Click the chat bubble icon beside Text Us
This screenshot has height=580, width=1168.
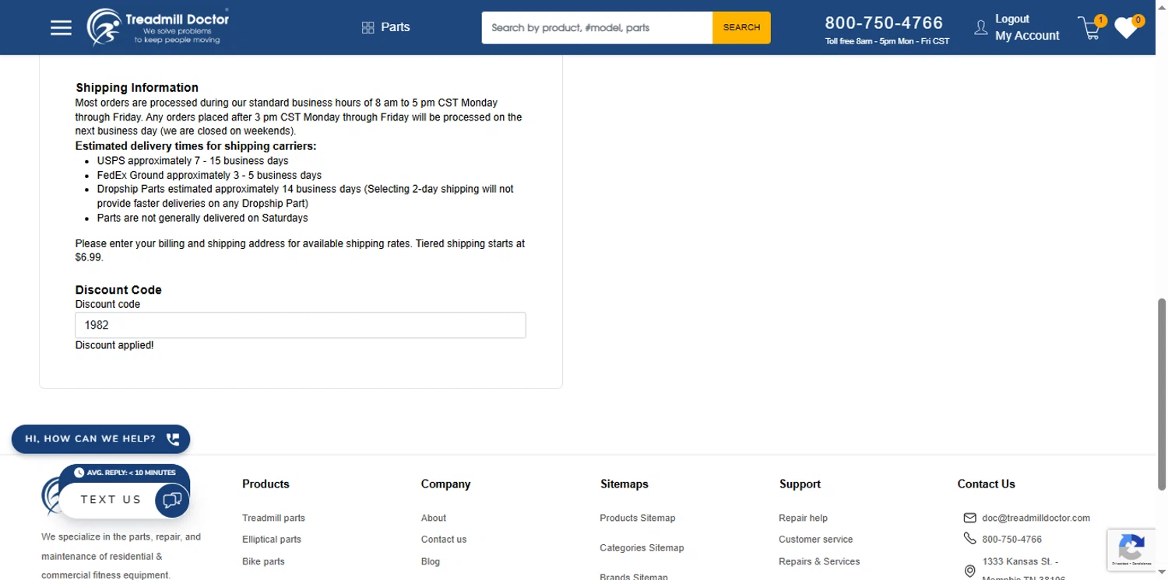pyautogui.click(x=172, y=500)
